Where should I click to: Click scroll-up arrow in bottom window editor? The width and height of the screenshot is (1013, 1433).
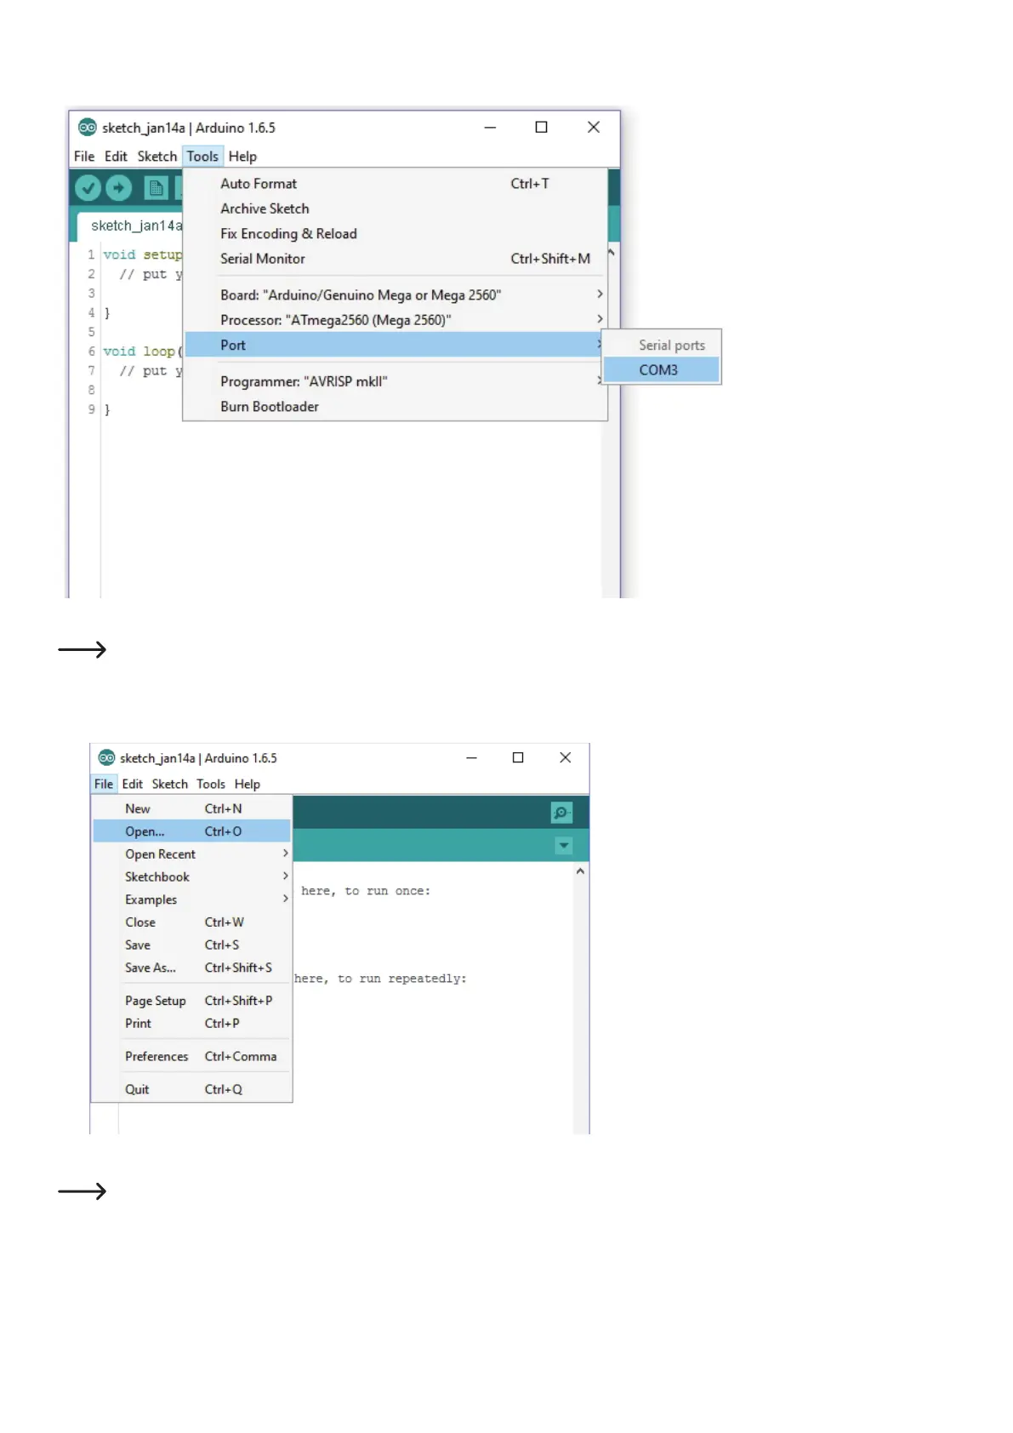pos(580,871)
